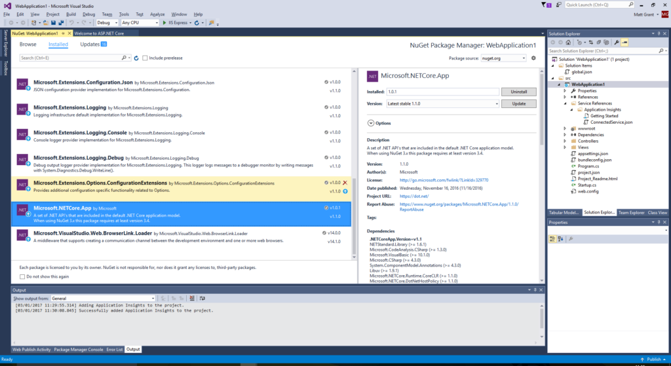The width and height of the screenshot is (671, 366).
Task: Click Alphabetical sort icon in Properties panel
Action: click(561, 239)
